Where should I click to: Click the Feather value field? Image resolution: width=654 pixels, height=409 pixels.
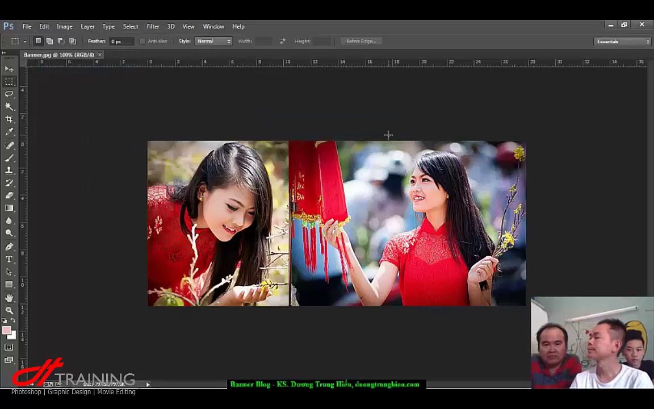(121, 41)
